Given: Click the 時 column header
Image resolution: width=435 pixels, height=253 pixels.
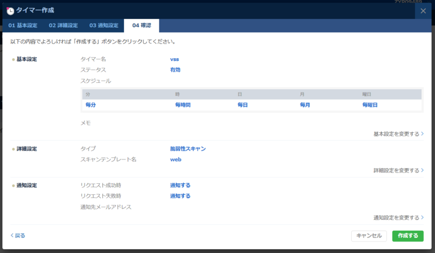Looking at the screenshot, I should [x=177, y=95].
